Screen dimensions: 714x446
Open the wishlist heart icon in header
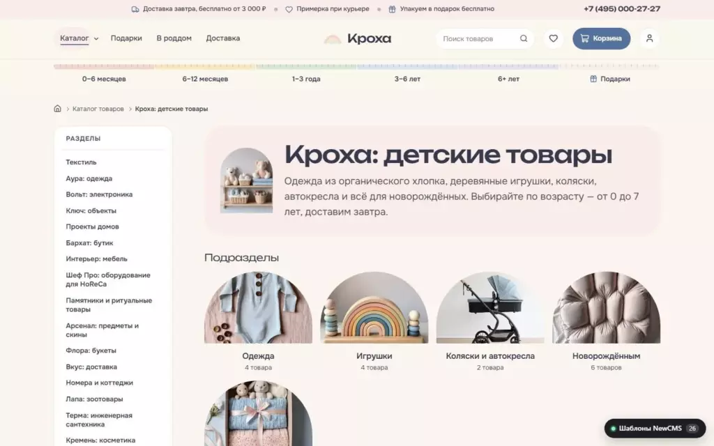tap(553, 39)
